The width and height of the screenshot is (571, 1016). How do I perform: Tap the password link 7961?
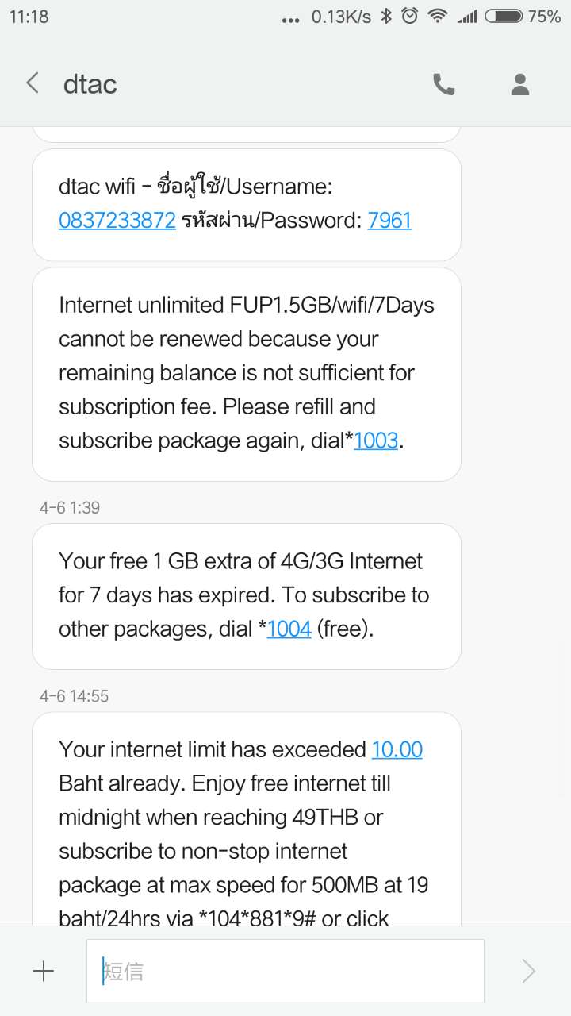tap(389, 220)
